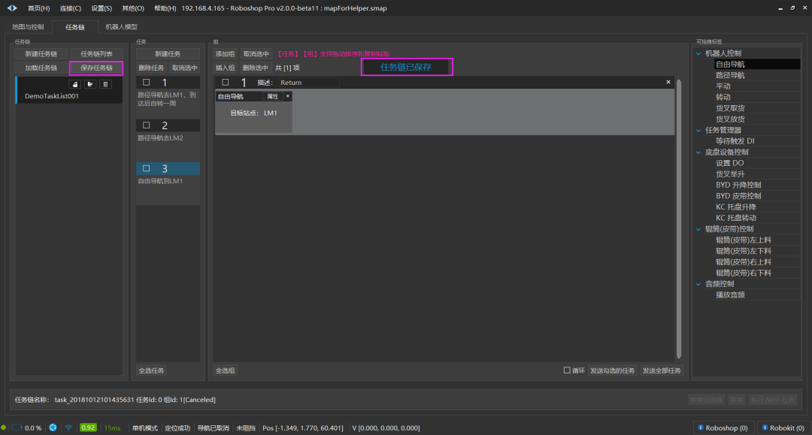812x435 pixels.
Task: Click 取消选中 in the task panel
Action: tap(185, 68)
